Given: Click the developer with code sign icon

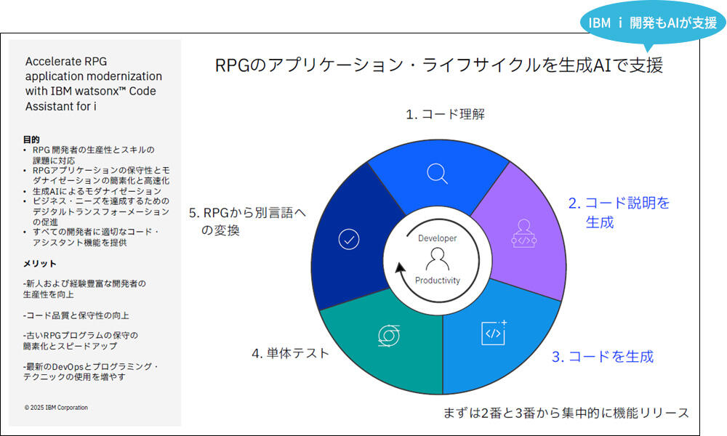Looking at the screenshot, I should [x=524, y=233].
